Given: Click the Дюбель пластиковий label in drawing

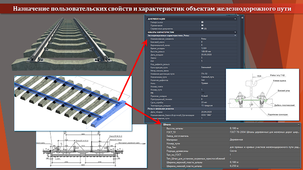Looking at the screenshot, I should [x=285, y=105].
